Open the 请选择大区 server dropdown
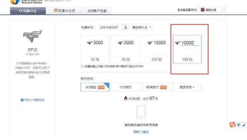247x140 pixels. click(x=141, y=27)
